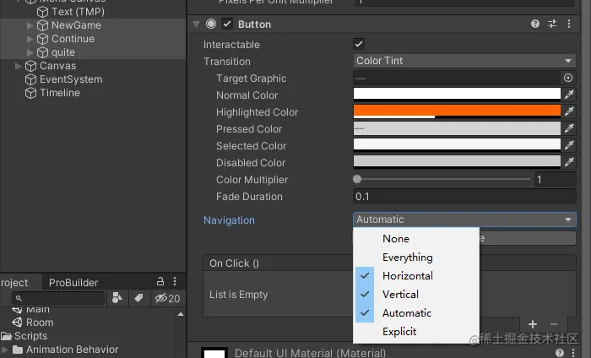591x358 pixels.
Task: Add On Click event with plus icon
Action: click(533, 324)
